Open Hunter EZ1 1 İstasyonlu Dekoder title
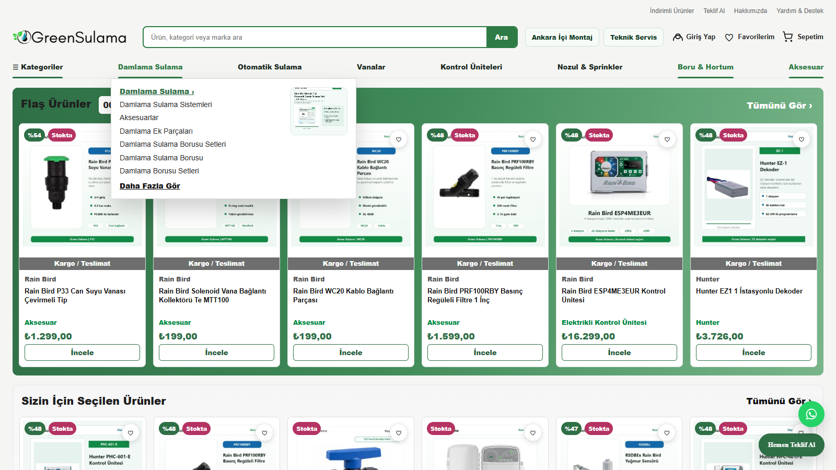836x470 pixels. pos(749,291)
